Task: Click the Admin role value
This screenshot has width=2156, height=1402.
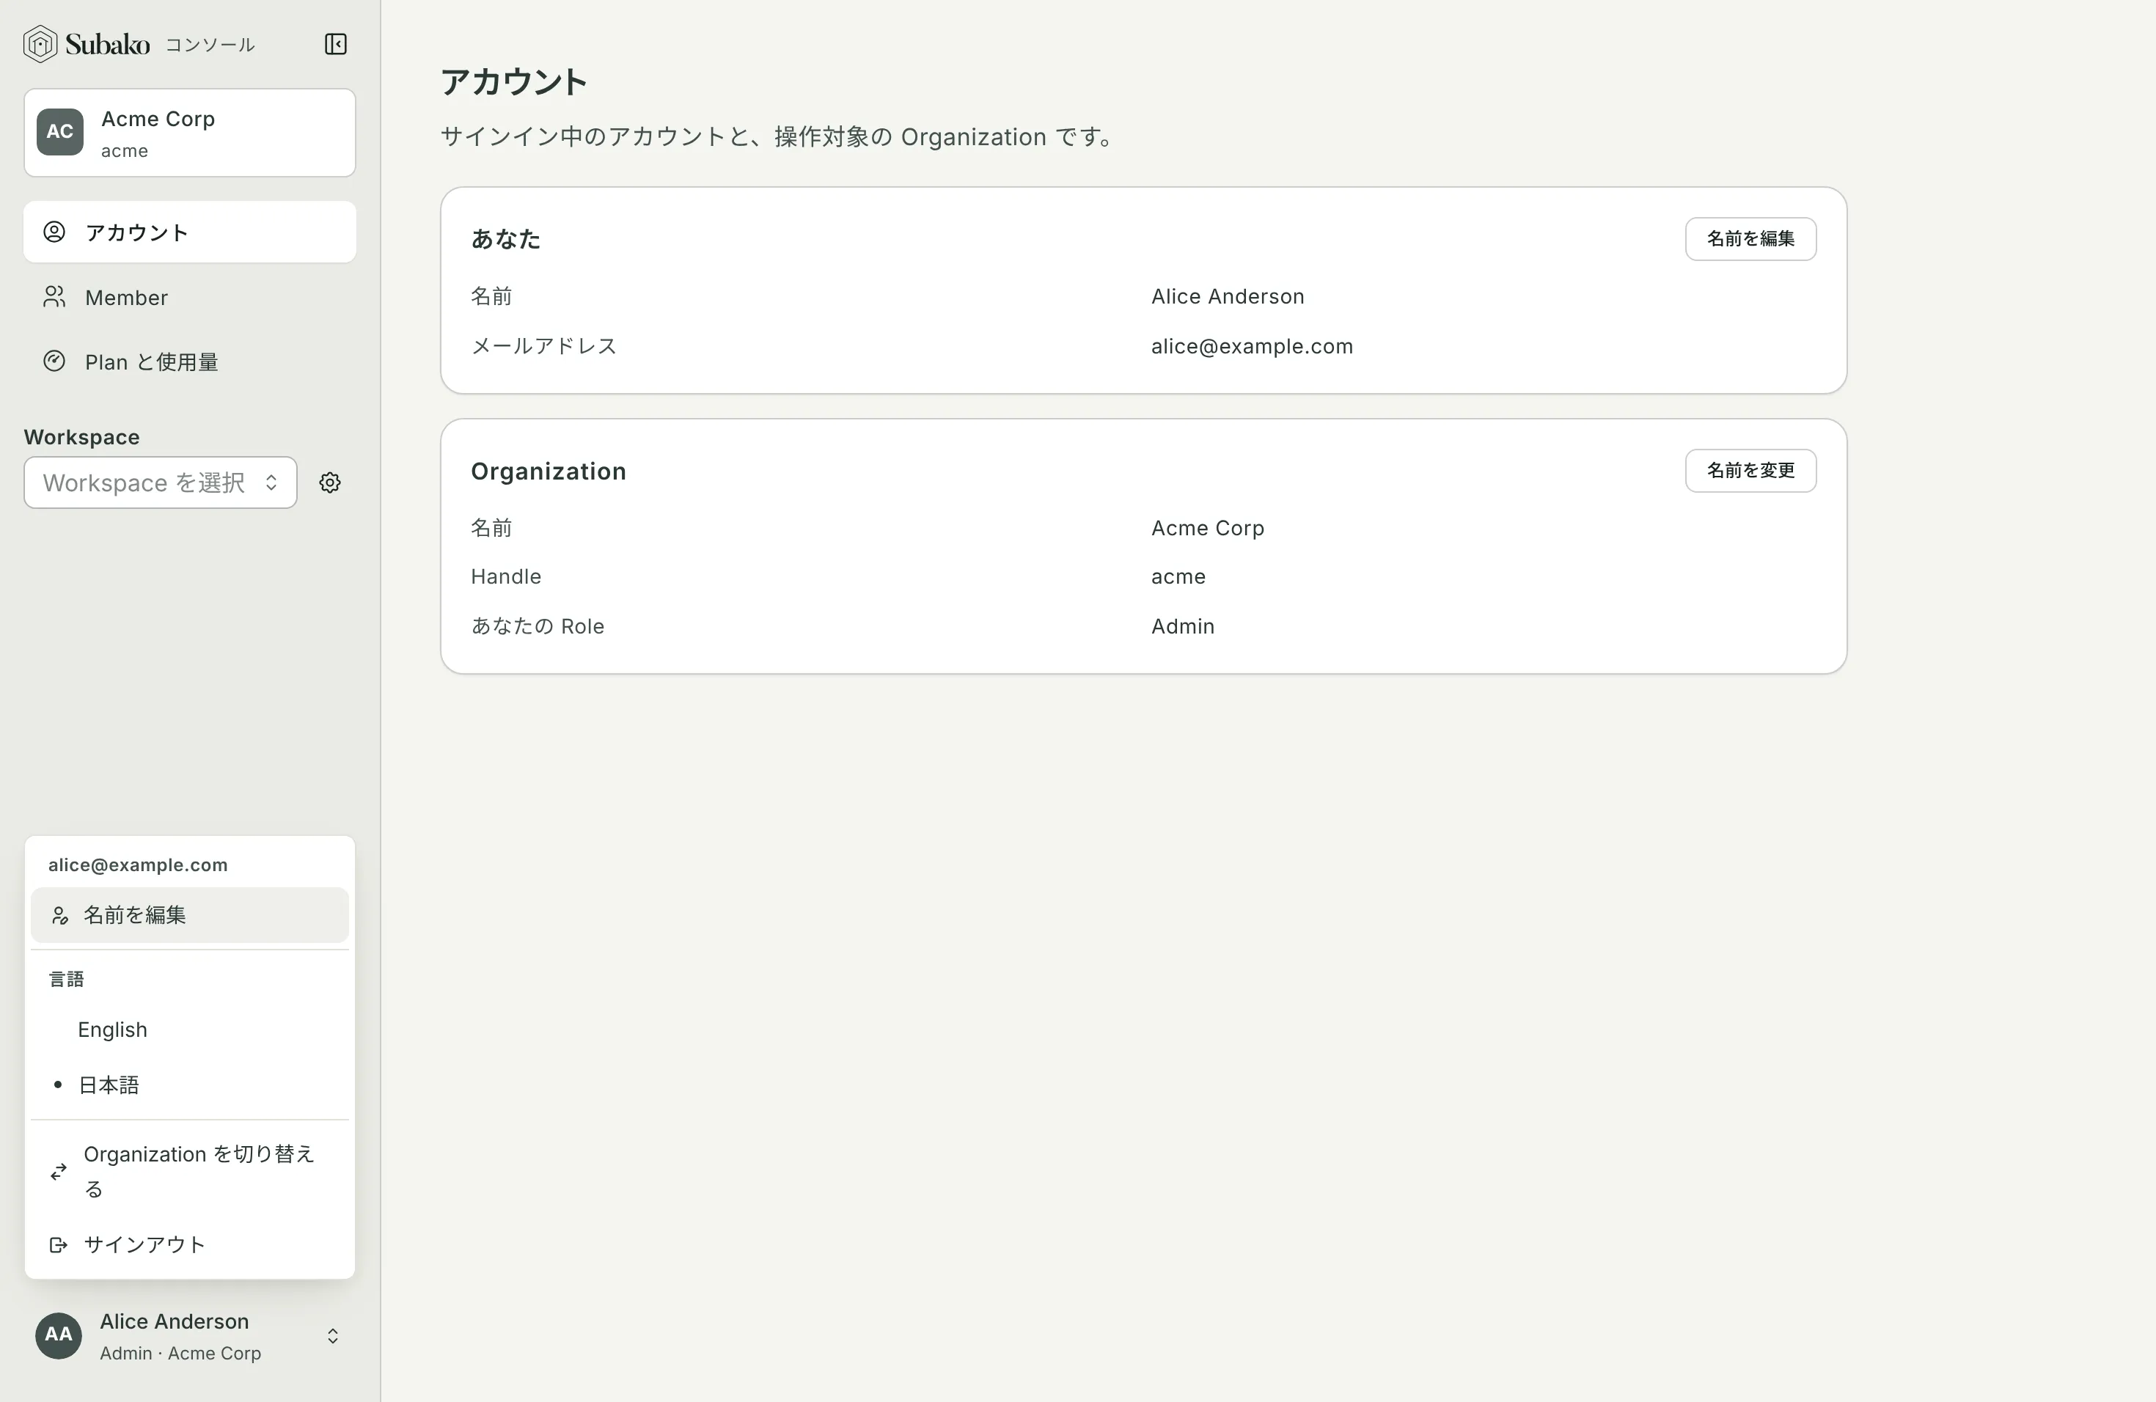Action: 1182,625
